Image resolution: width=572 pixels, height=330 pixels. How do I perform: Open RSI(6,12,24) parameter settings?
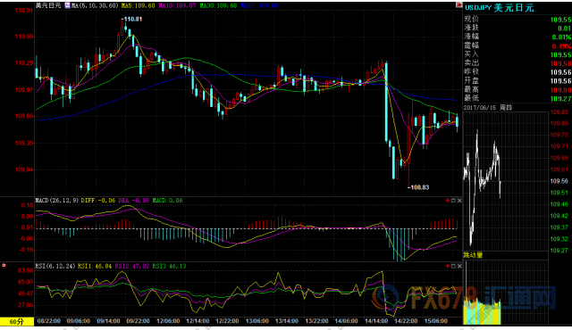pyautogui.click(x=55, y=266)
